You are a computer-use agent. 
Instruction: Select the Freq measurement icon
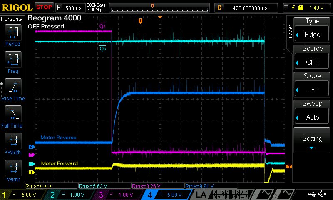(x=13, y=59)
